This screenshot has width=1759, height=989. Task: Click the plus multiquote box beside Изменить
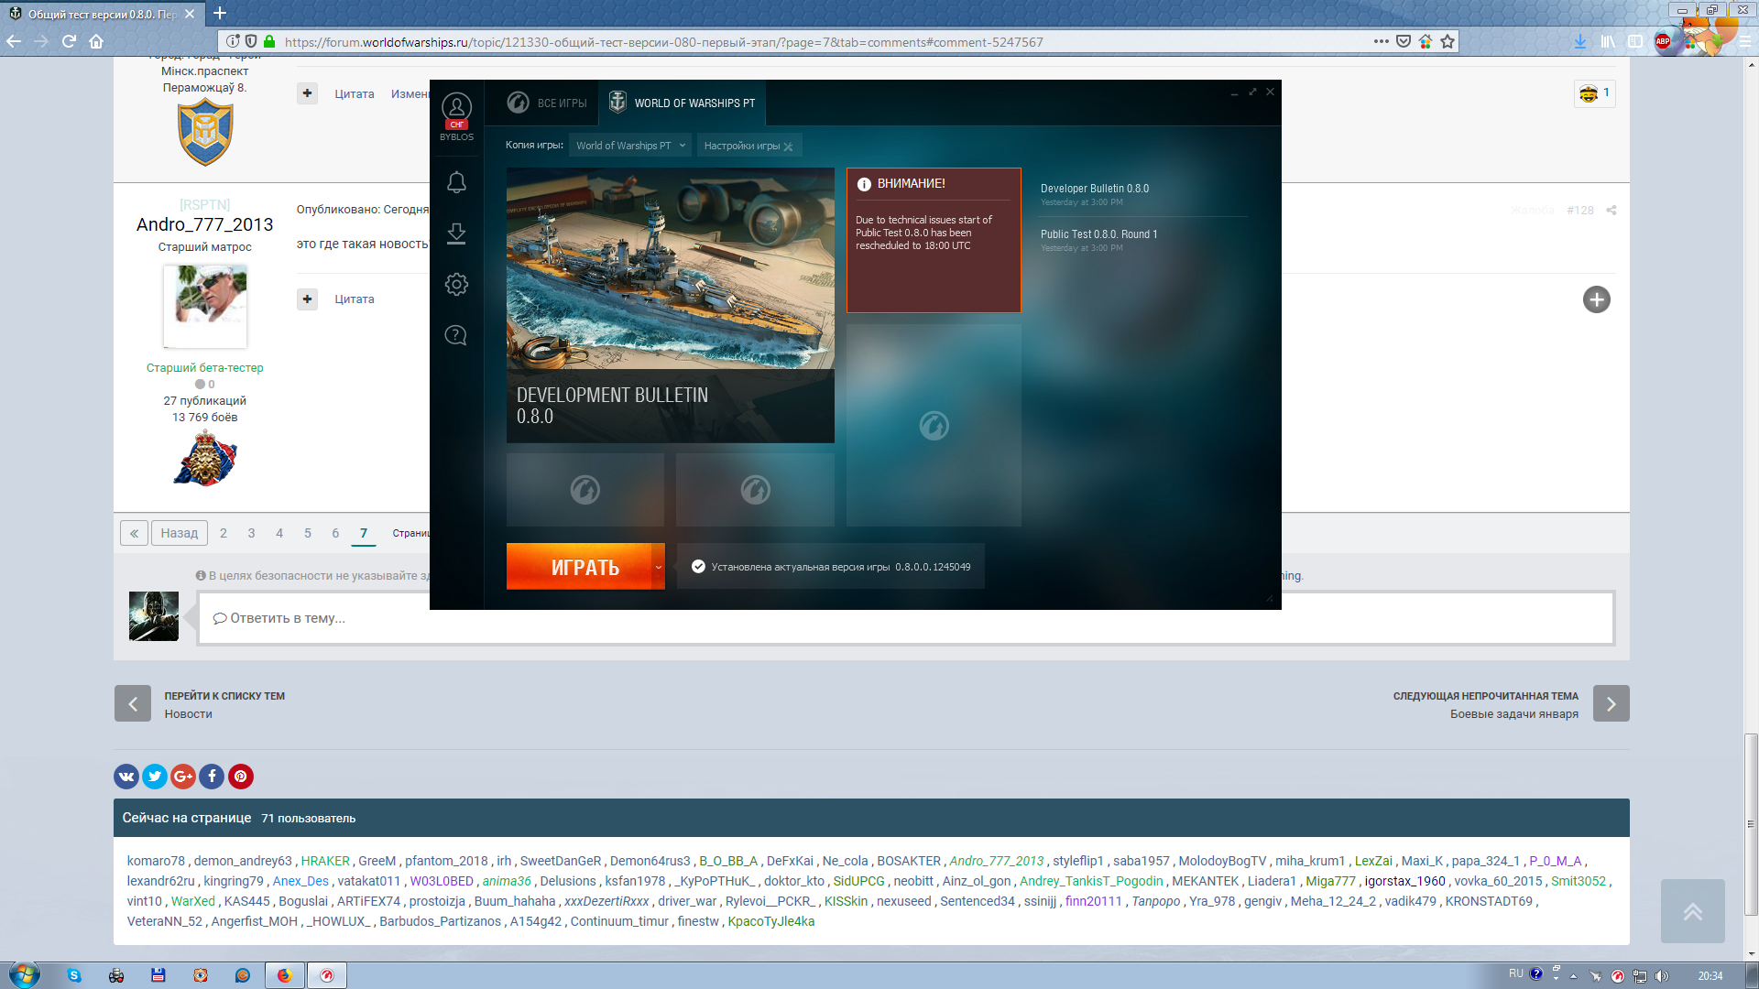pos(307,93)
